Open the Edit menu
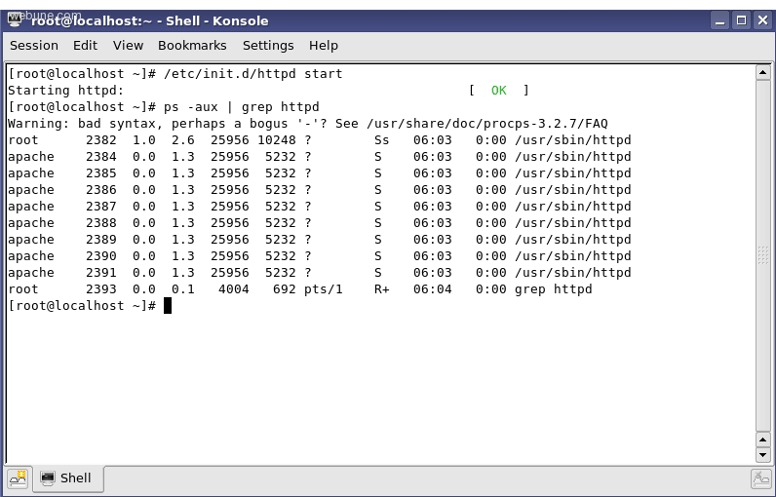This screenshot has width=776, height=497. [85, 46]
